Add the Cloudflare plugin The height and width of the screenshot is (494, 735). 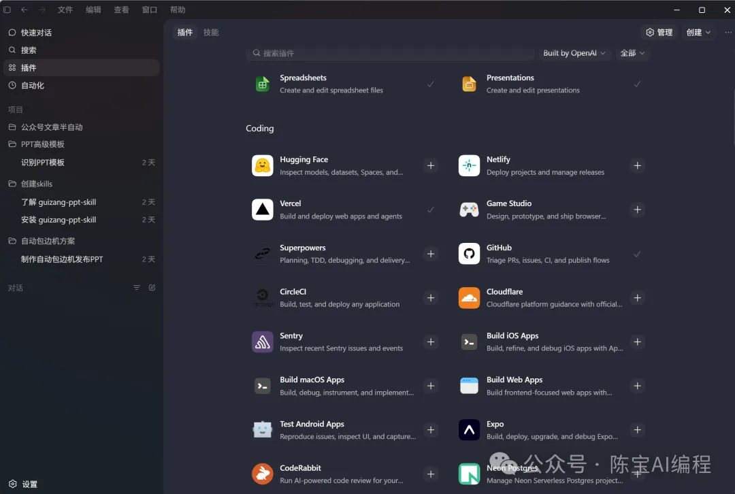pyautogui.click(x=637, y=297)
